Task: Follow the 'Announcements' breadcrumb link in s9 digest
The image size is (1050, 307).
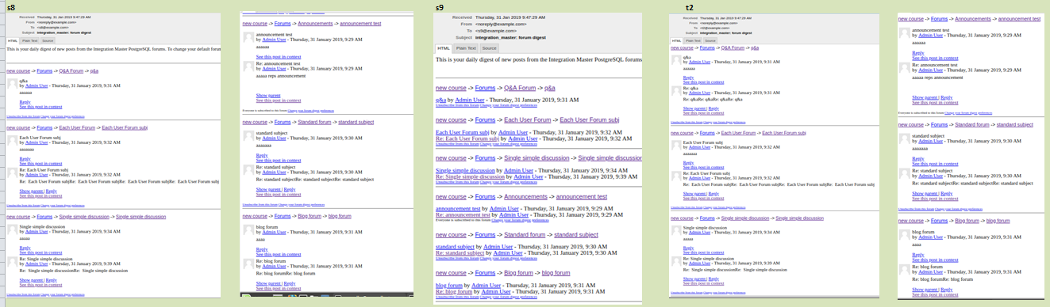Action: (x=525, y=197)
